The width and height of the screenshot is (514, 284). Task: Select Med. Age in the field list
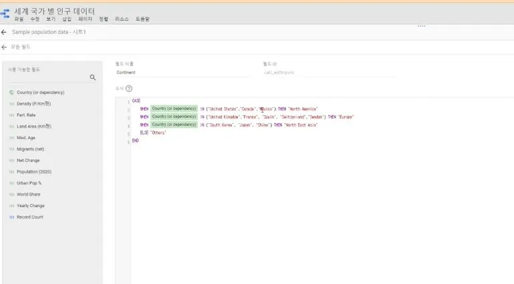tap(26, 138)
